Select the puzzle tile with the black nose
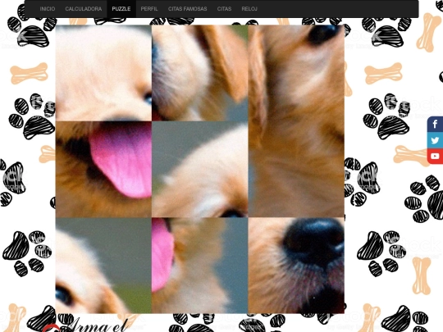This screenshot has width=443, height=332. pyautogui.click(x=296, y=266)
